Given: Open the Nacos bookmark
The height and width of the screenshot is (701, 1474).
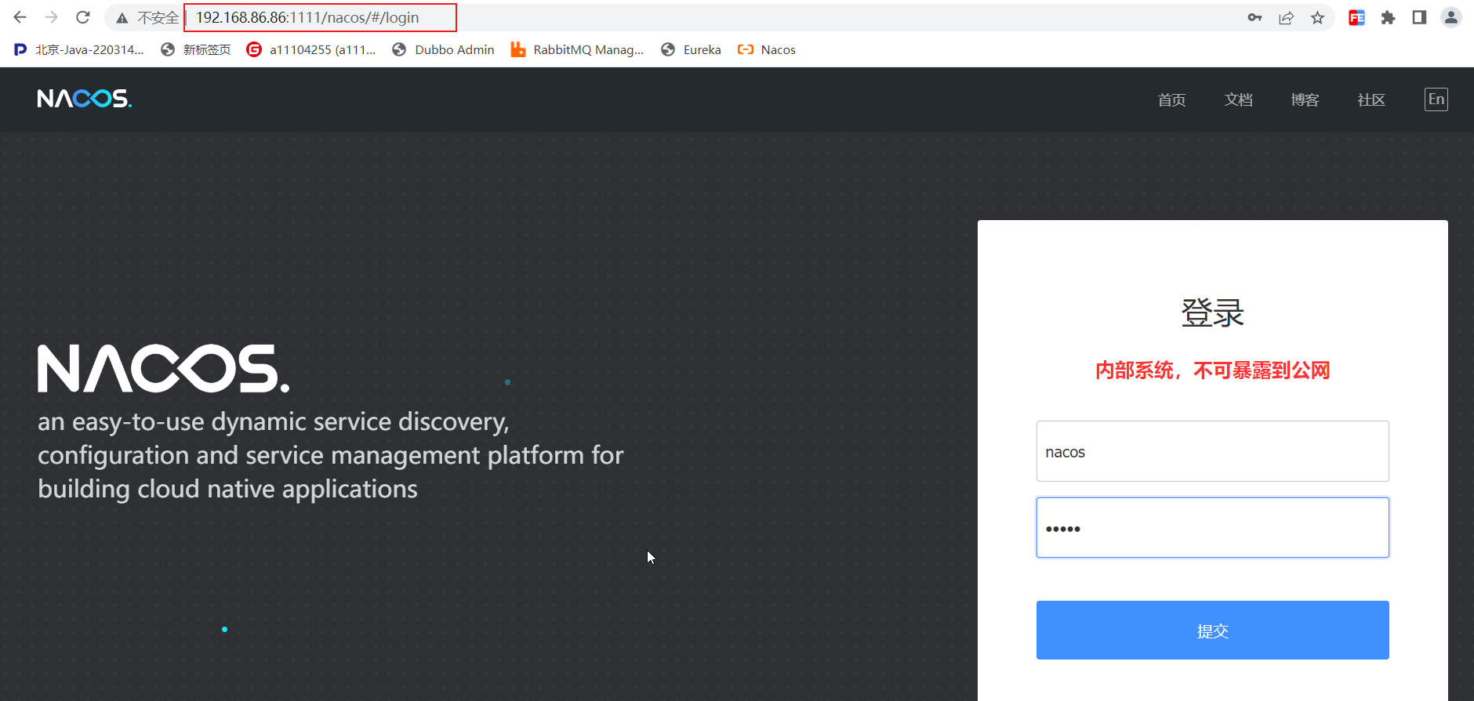Looking at the screenshot, I should pyautogui.click(x=767, y=49).
